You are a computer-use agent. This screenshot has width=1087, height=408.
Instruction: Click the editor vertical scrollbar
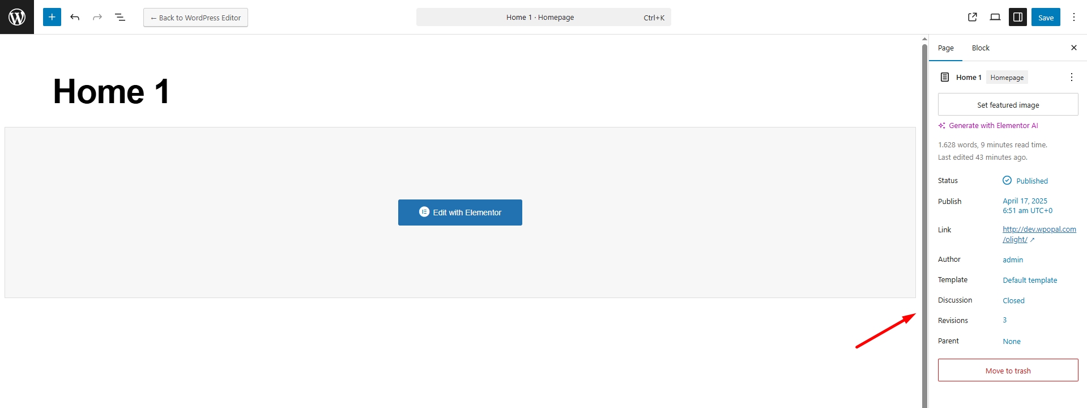click(x=924, y=221)
